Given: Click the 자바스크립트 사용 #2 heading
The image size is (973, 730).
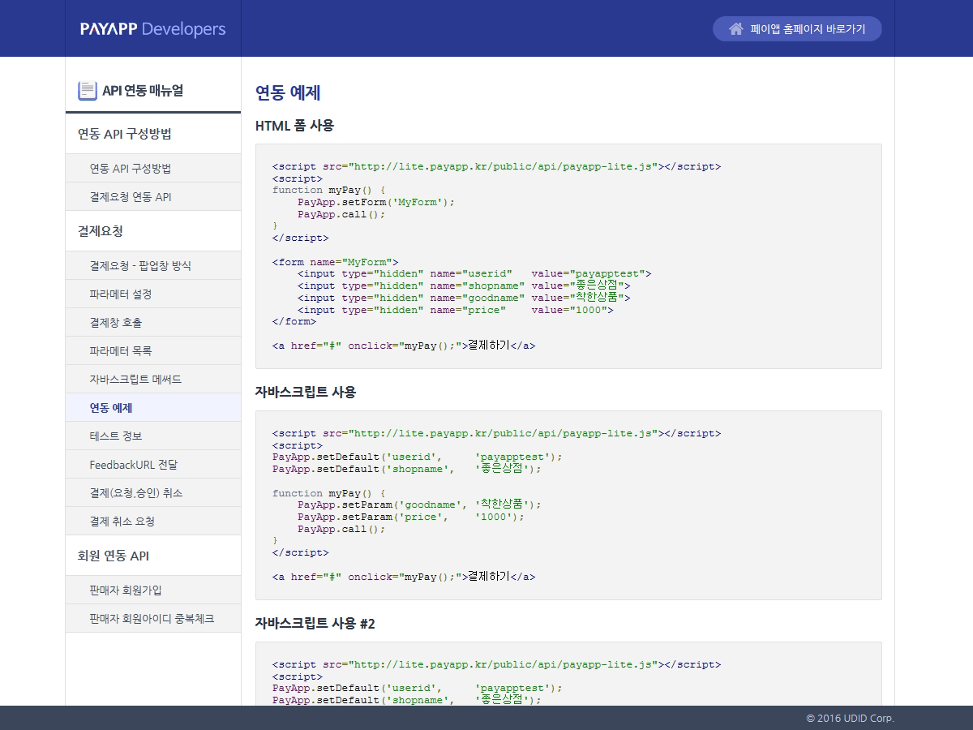Looking at the screenshot, I should pyautogui.click(x=315, y=624).
